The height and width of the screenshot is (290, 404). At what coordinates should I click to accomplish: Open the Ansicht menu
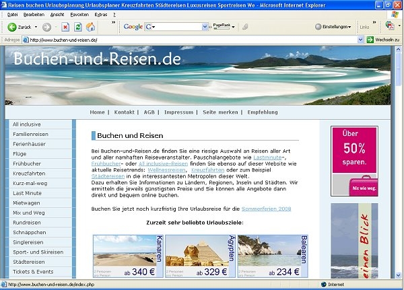(57, 14)
